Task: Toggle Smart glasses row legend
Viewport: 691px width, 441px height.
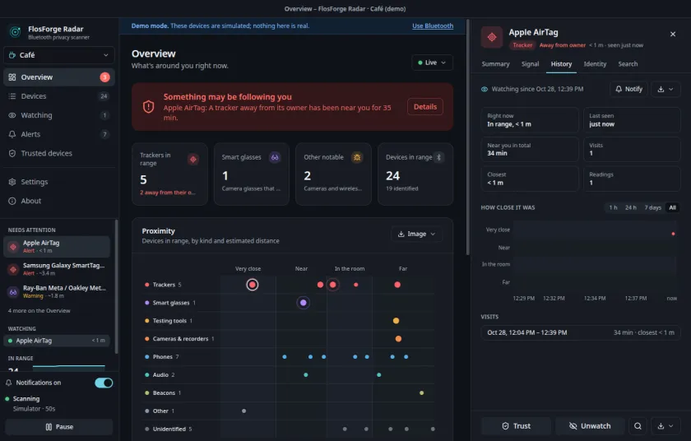Action: pos(170,303)
